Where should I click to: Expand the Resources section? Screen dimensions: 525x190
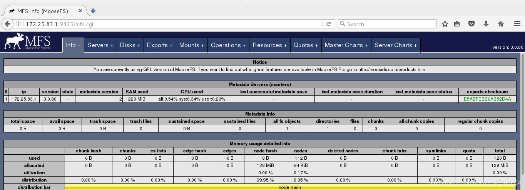(270, 45)
